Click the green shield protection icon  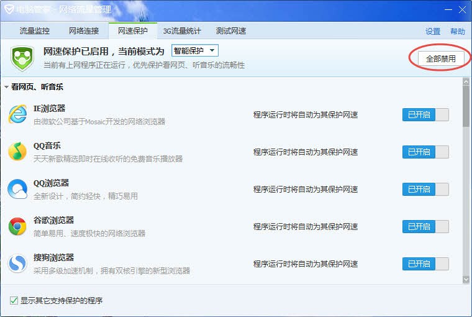22,58
